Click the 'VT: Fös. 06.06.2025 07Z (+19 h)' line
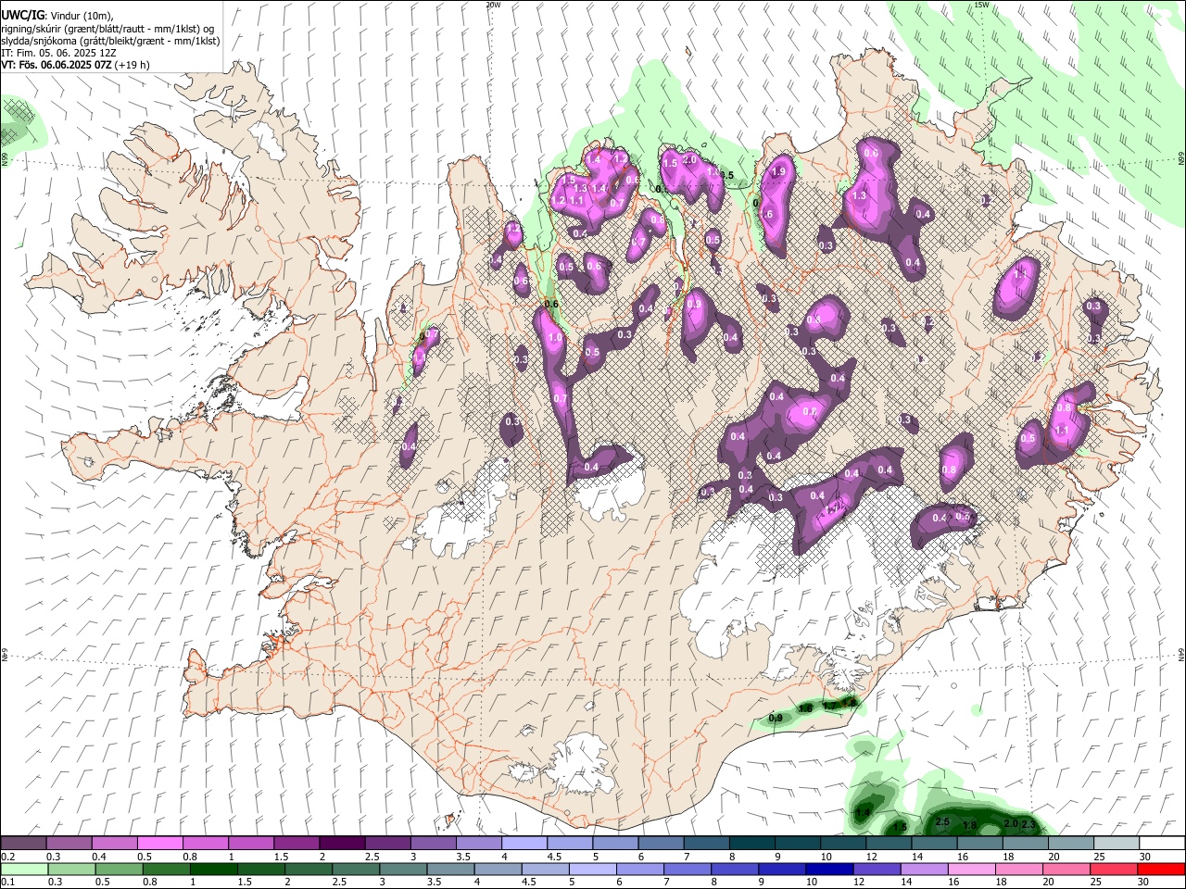 75,65
